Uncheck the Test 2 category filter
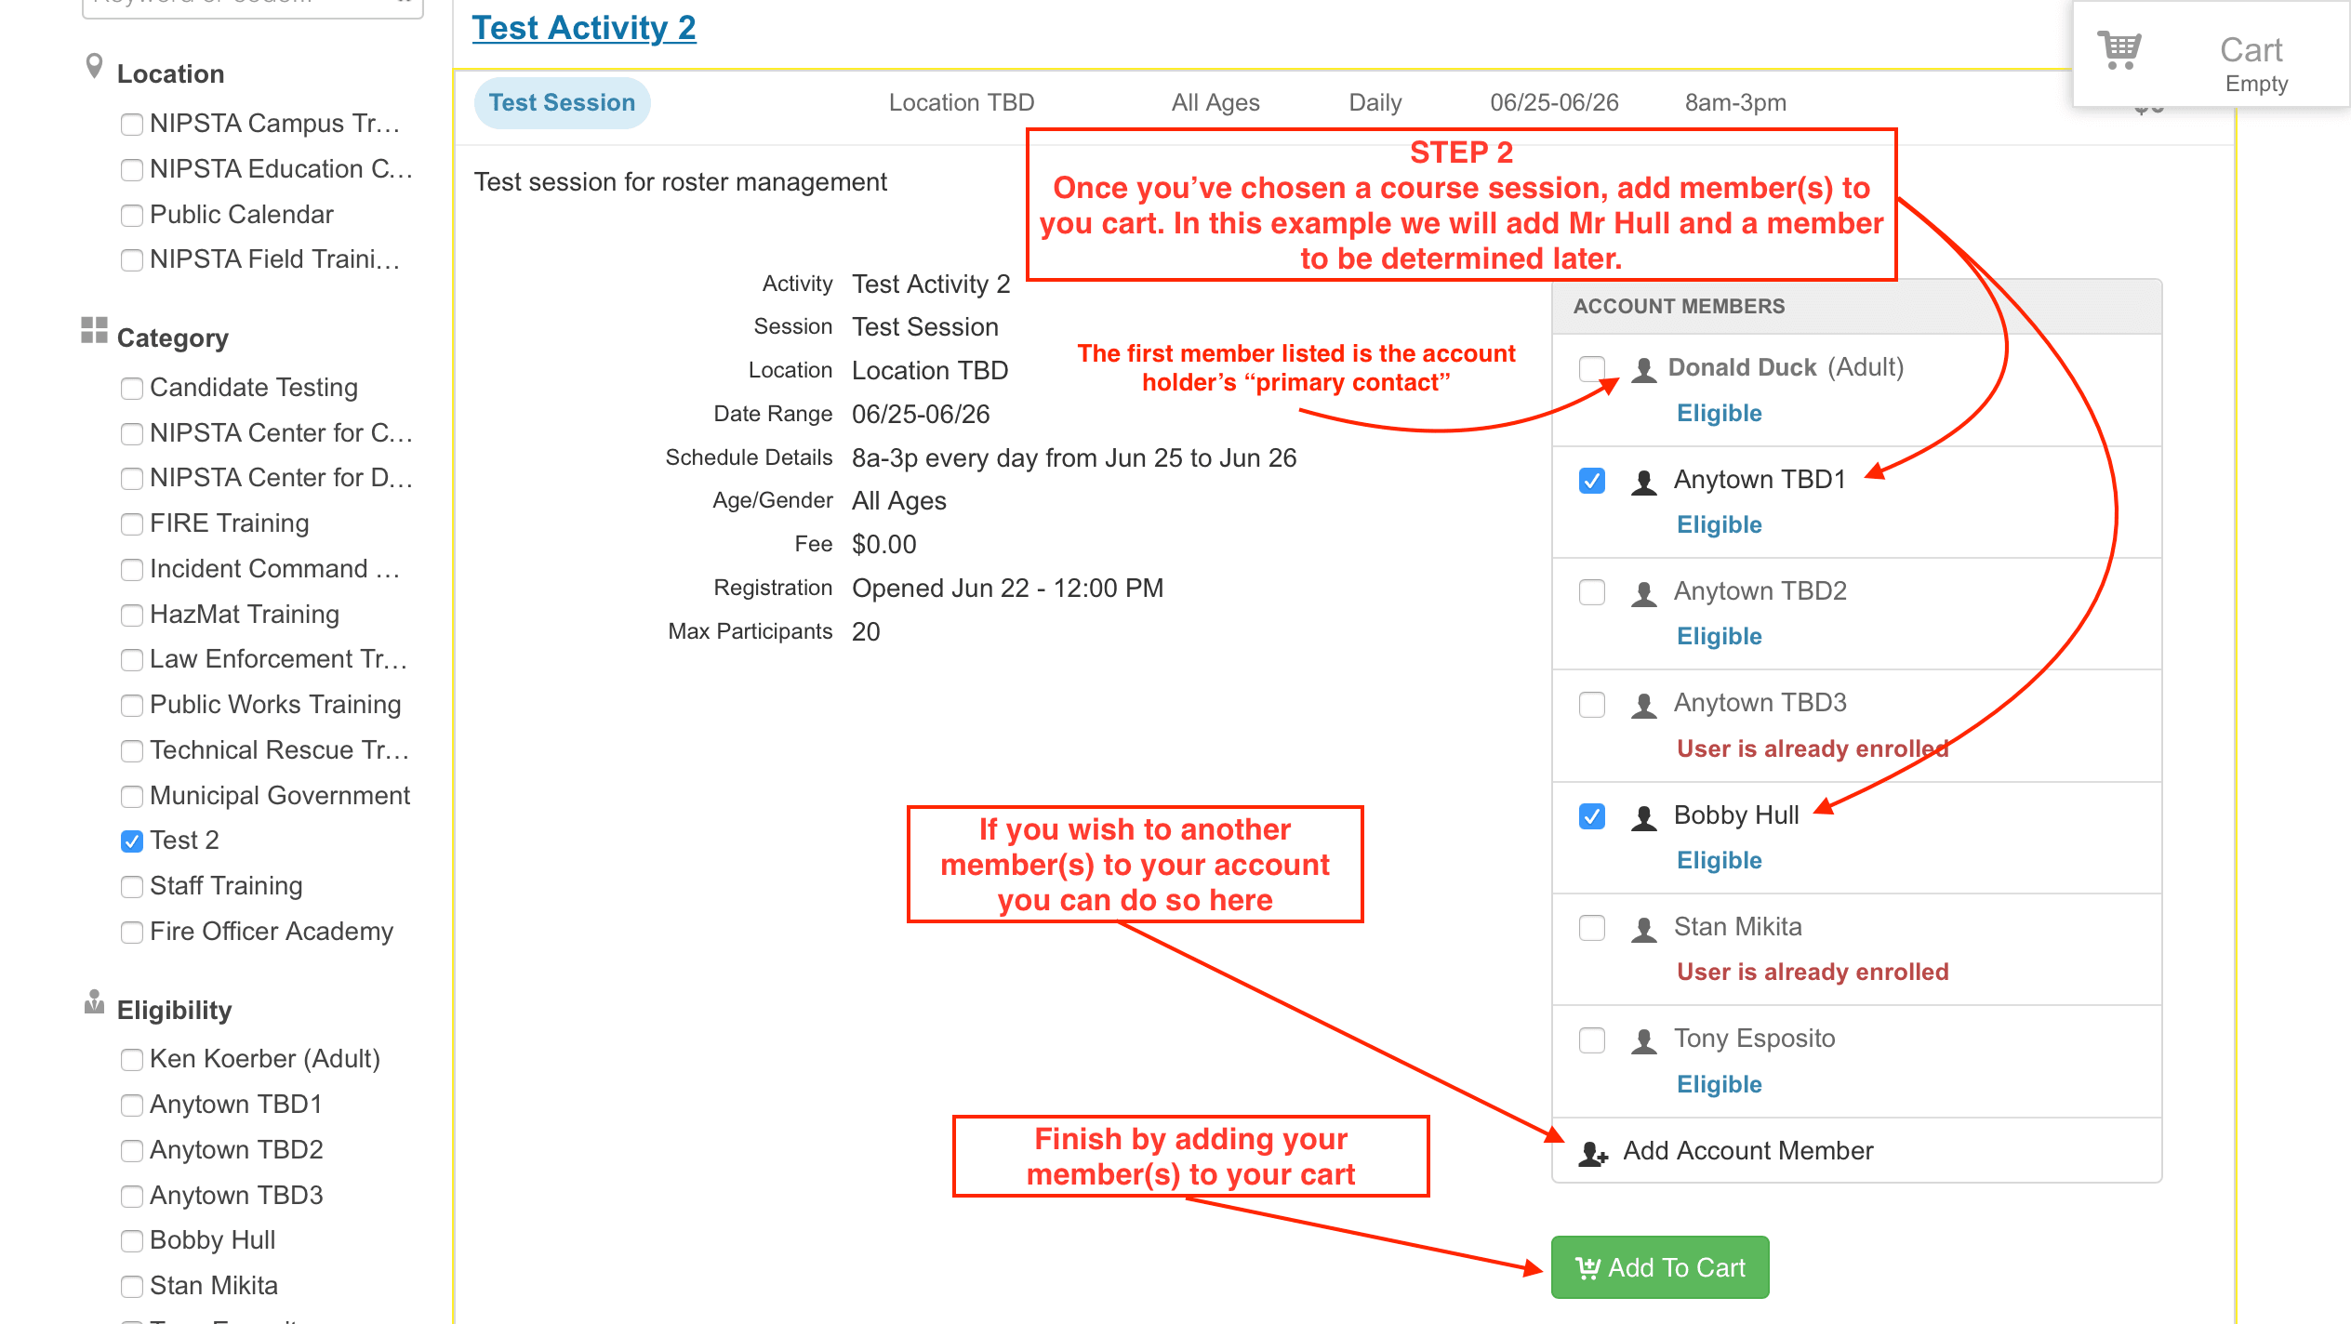 pyautogui.click(x=132, y=841)
